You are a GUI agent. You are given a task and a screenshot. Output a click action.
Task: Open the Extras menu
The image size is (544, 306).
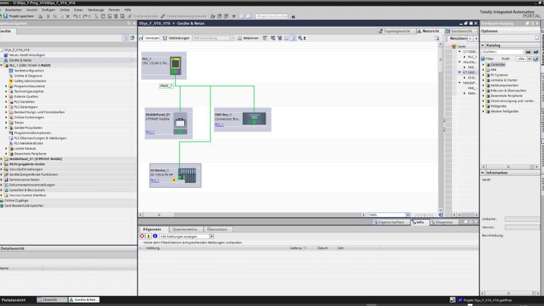79,10
